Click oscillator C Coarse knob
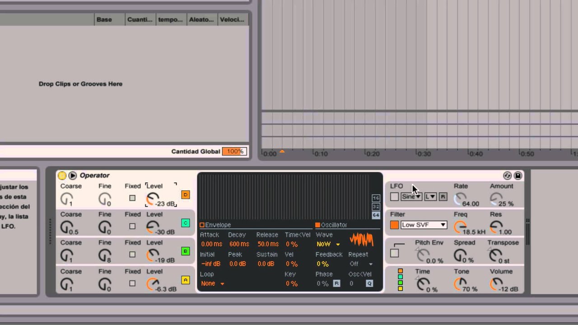578x325 pixels. point(66,227)
